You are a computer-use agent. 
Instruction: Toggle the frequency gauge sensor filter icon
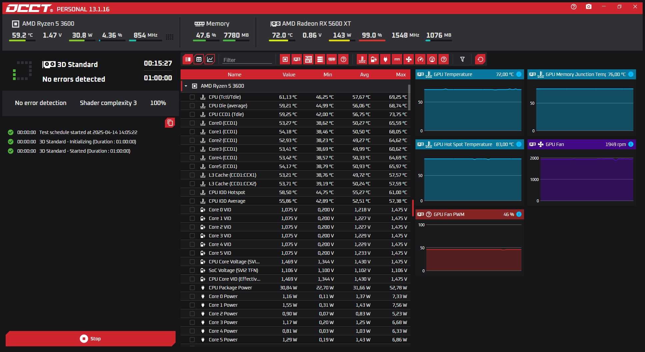pos(420,59)
